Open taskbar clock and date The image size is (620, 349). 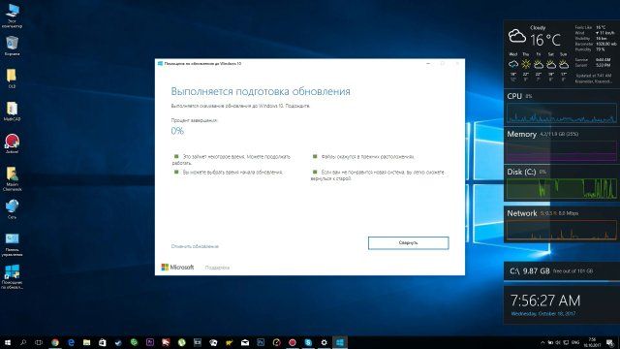tap(592, 342)
